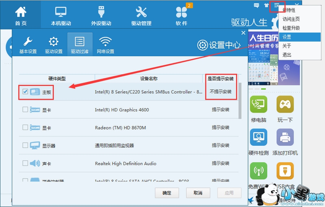Choose 关于 from the menu

[300, 46]
